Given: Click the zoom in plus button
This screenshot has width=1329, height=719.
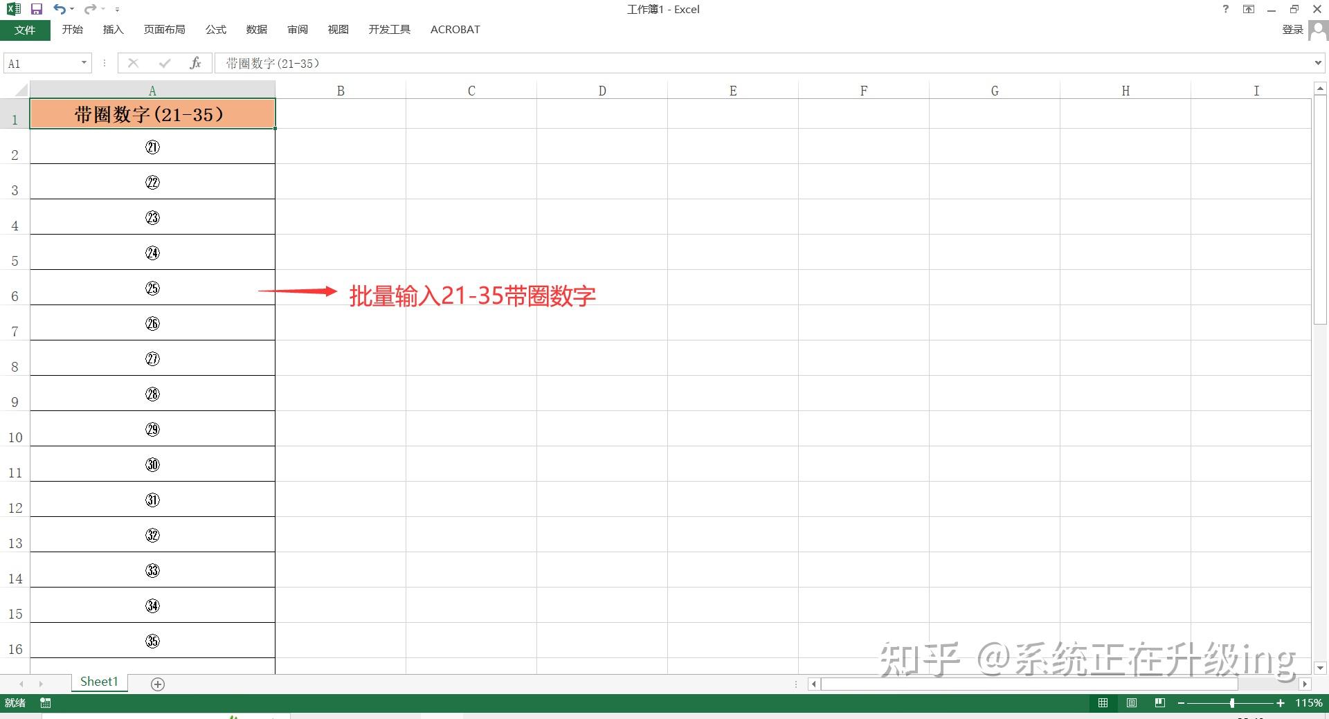Looking at the screenshot, I should tap(1281, 703).
